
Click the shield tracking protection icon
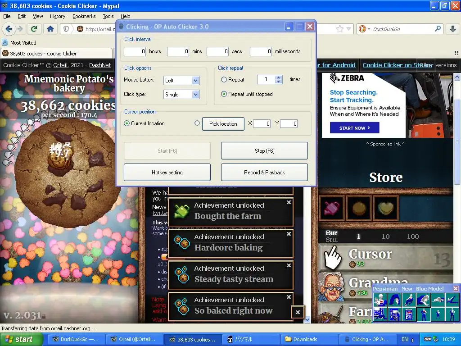point(66,29)
